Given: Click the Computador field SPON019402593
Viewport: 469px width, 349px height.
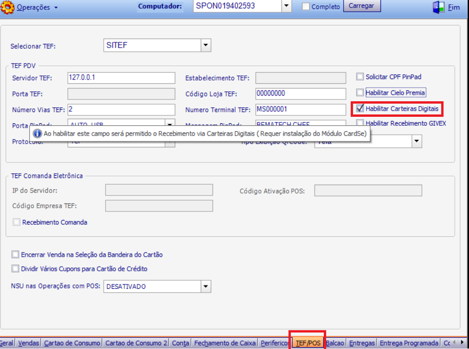Looking at the screenshot, I should 238,6.
